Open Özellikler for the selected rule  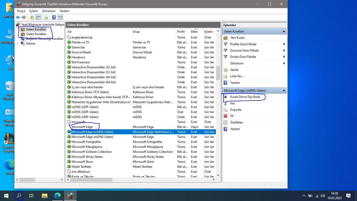236,122
